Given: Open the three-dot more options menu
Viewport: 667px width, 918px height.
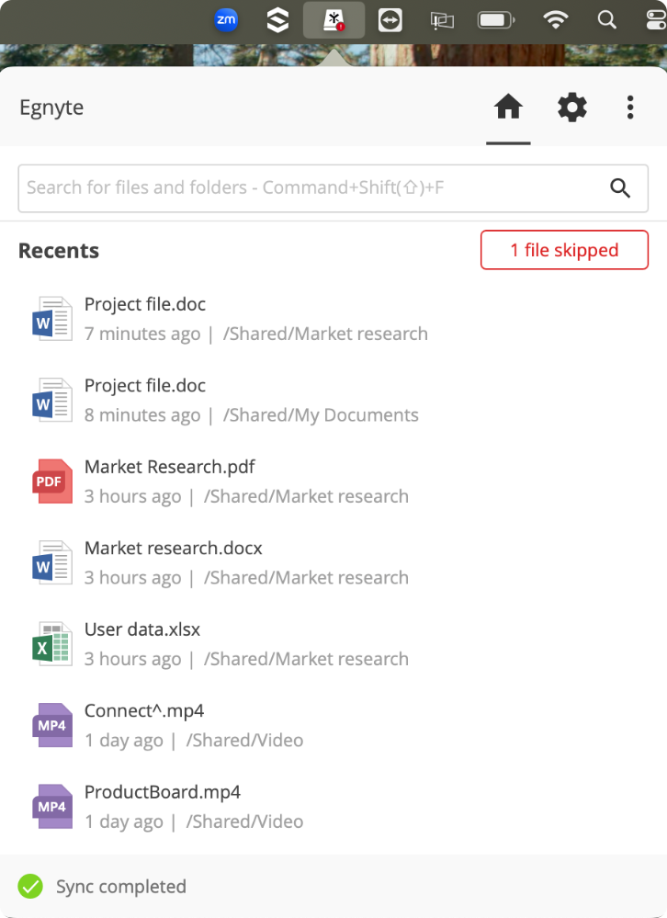Looking at the screenshot, I should tap(630, 108).
